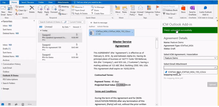The height and width of the screenshot is (107, 219).
Task: Open the 'PFA for Agreement 159' email
Action: click(x=60, y=47)
